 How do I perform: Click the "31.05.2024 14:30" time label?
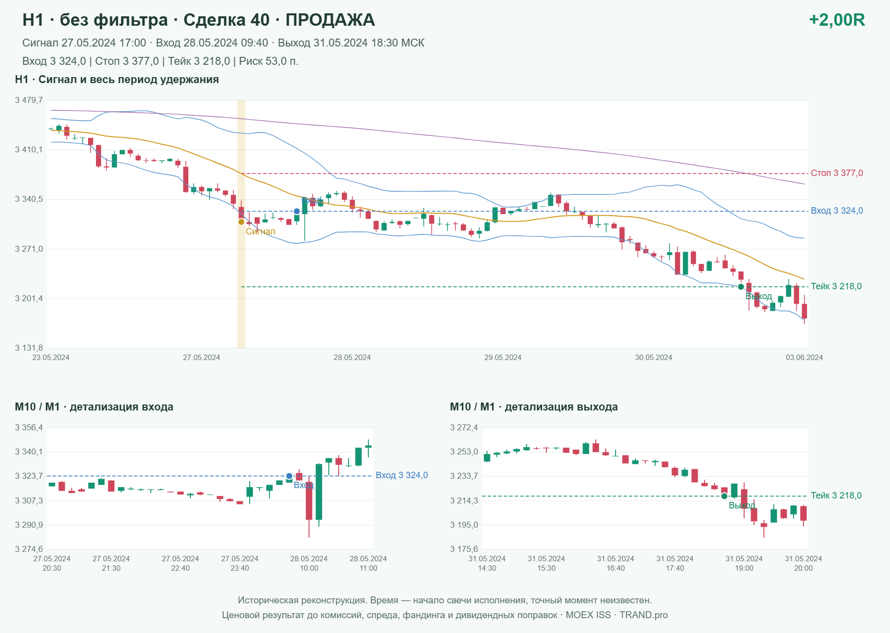(x=487, y=563)
